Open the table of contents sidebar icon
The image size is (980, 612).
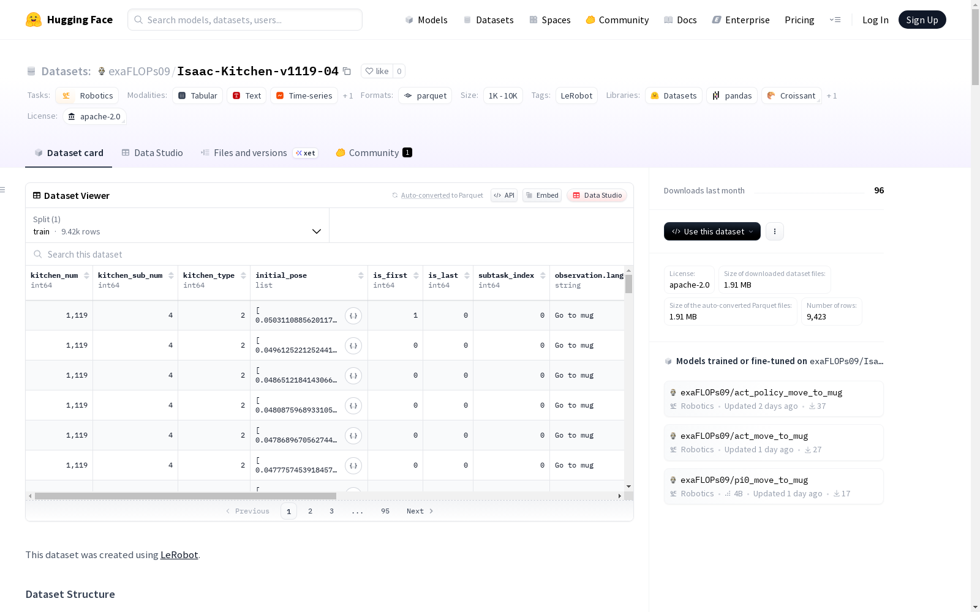click(3, 190)
